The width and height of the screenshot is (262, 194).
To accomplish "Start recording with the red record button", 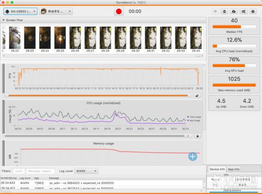I will (x=119, y=11).
